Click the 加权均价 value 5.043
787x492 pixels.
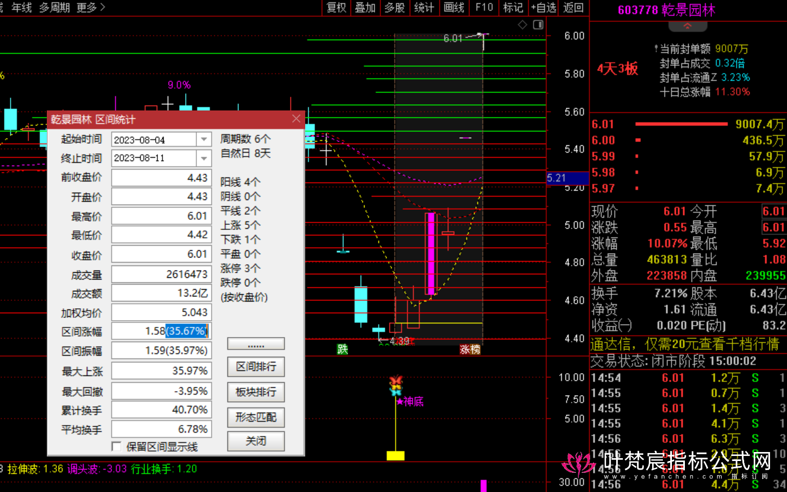161,312
